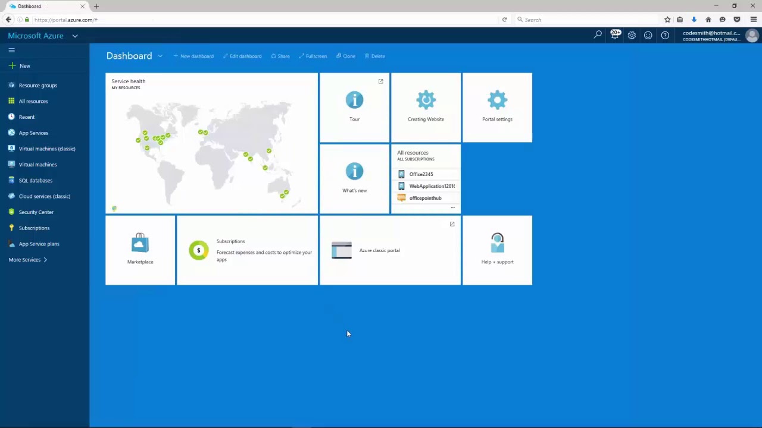Open the Marketplace shopping bag tile
Image resolution: width=762 pixels, height=428 pixels.
coord(140,250)
